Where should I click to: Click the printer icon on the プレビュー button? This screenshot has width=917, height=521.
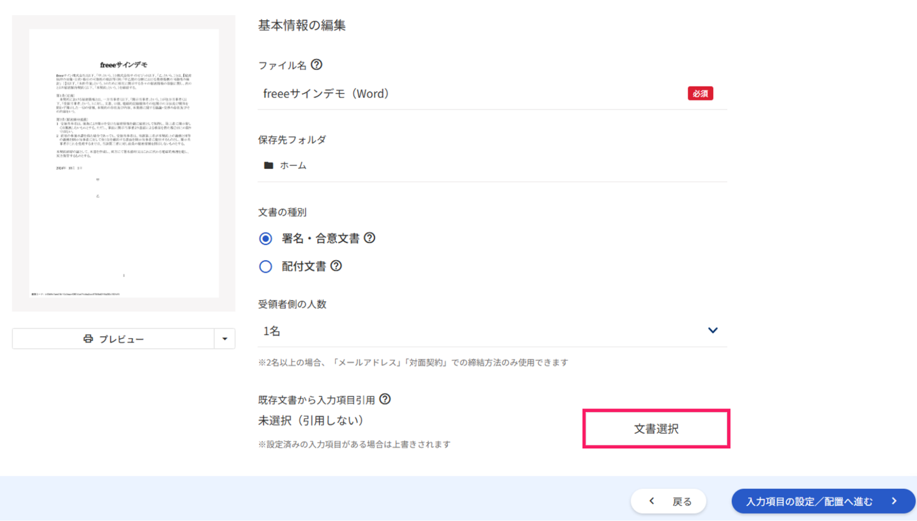click(88, 339)
